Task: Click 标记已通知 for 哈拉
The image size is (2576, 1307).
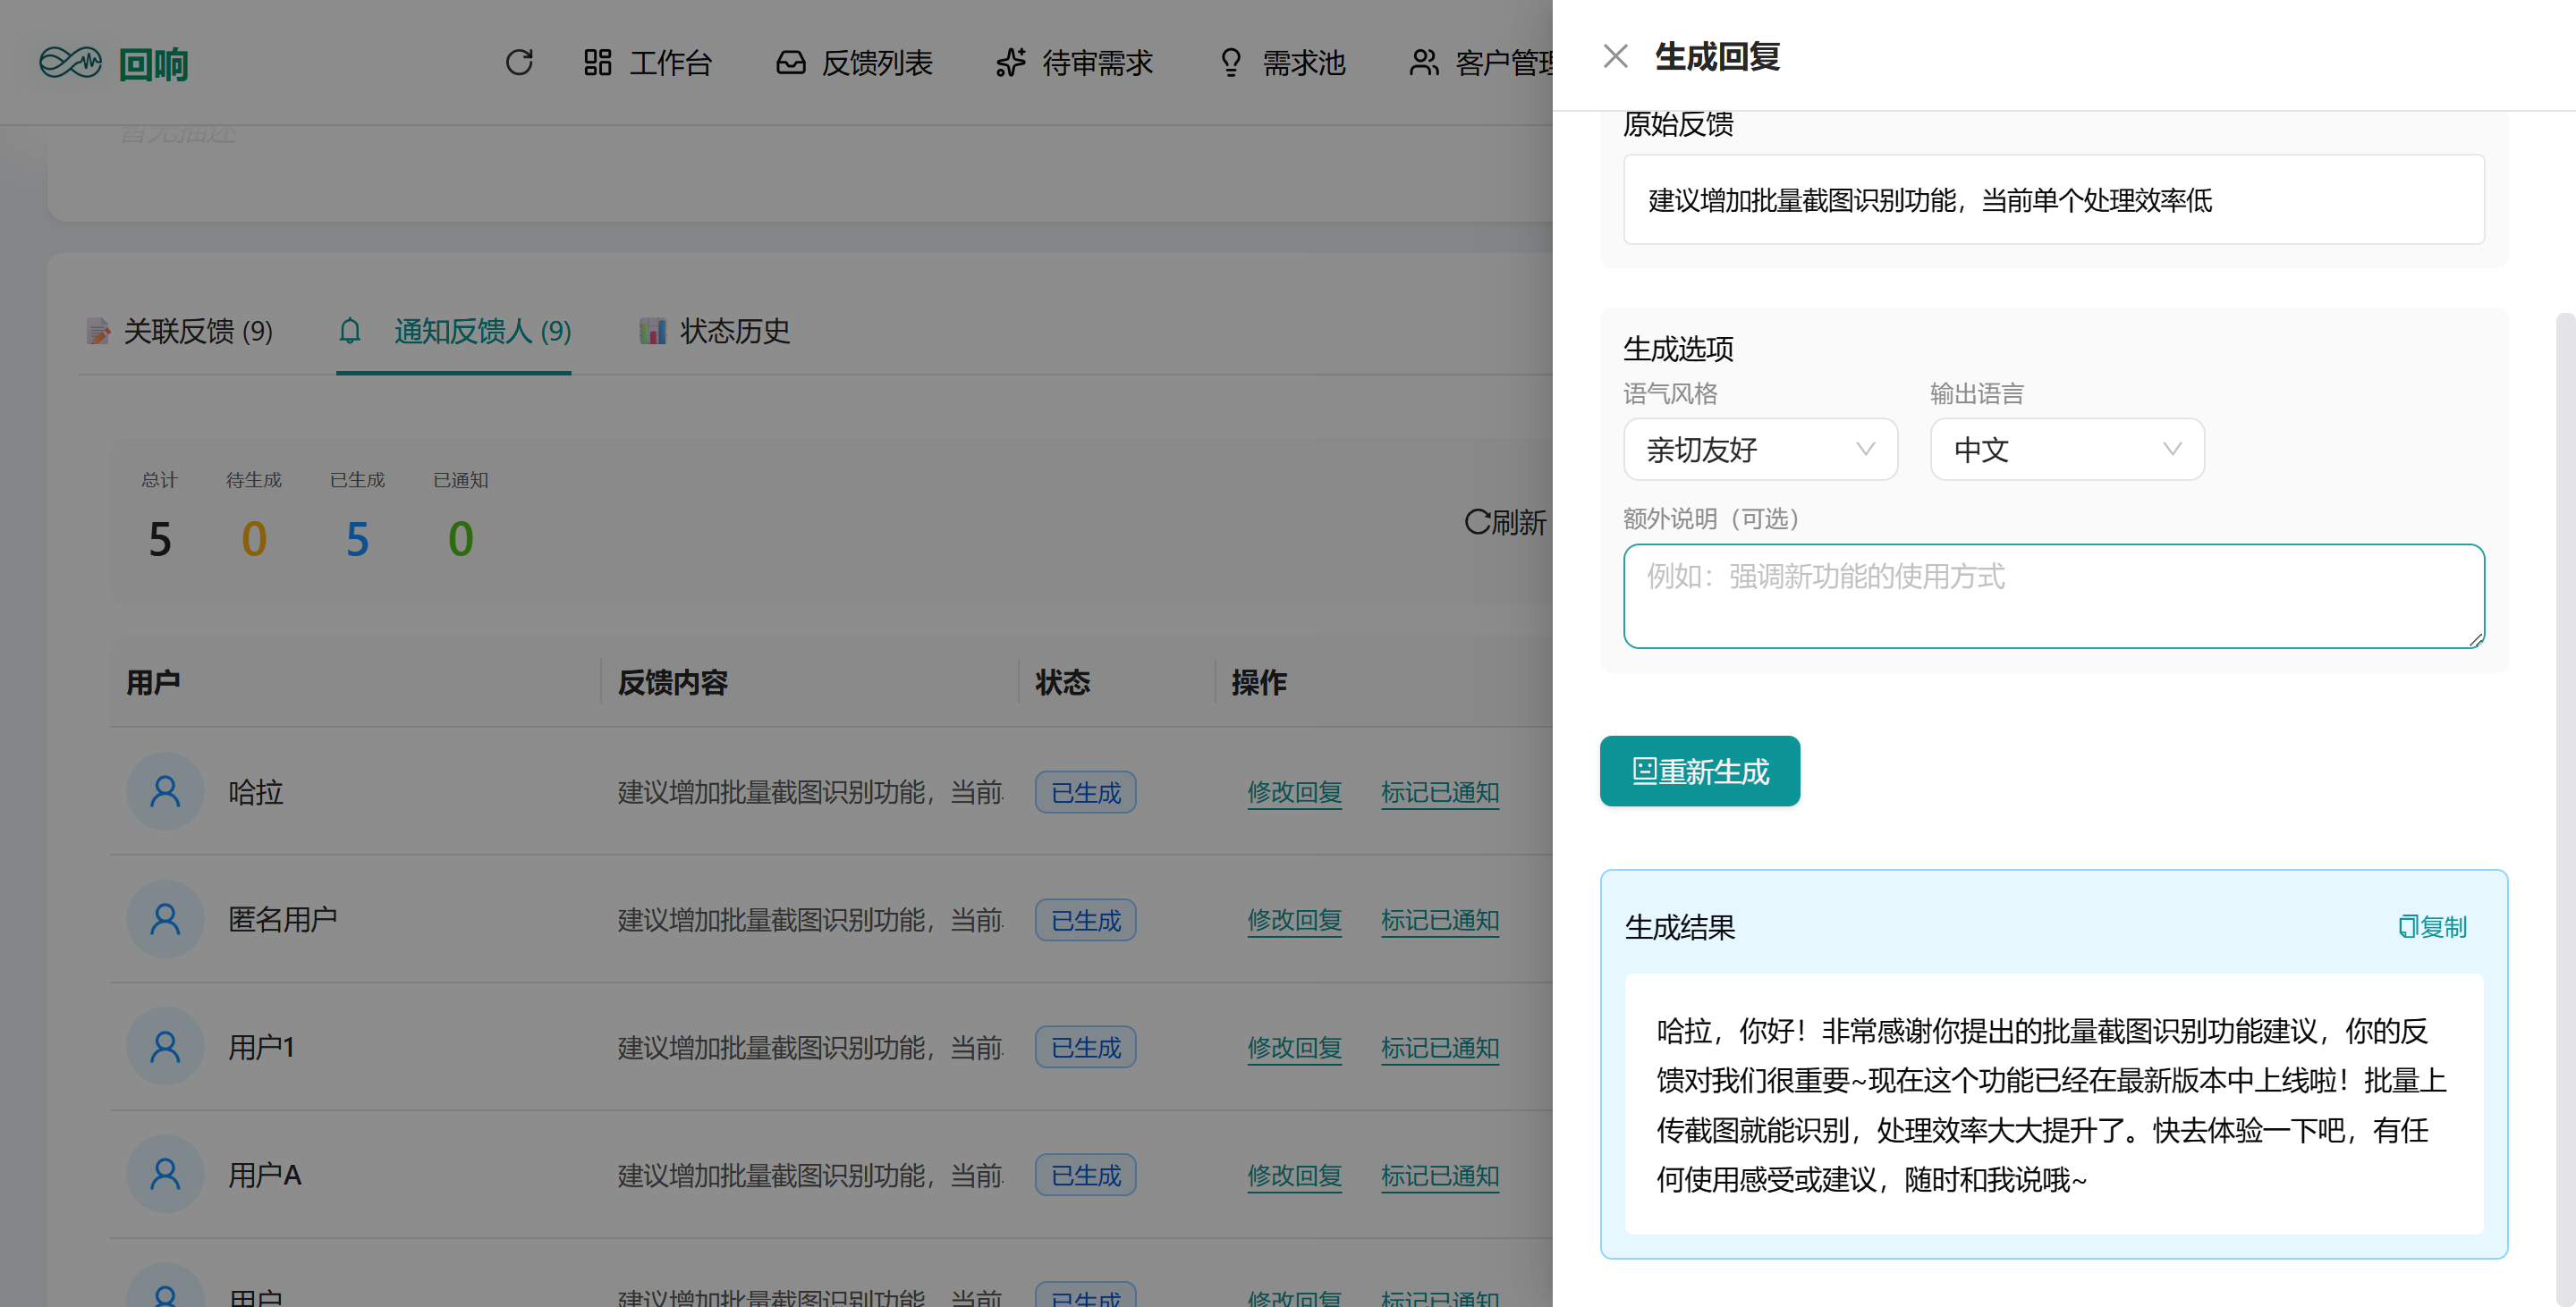Action: (1439, 791)
